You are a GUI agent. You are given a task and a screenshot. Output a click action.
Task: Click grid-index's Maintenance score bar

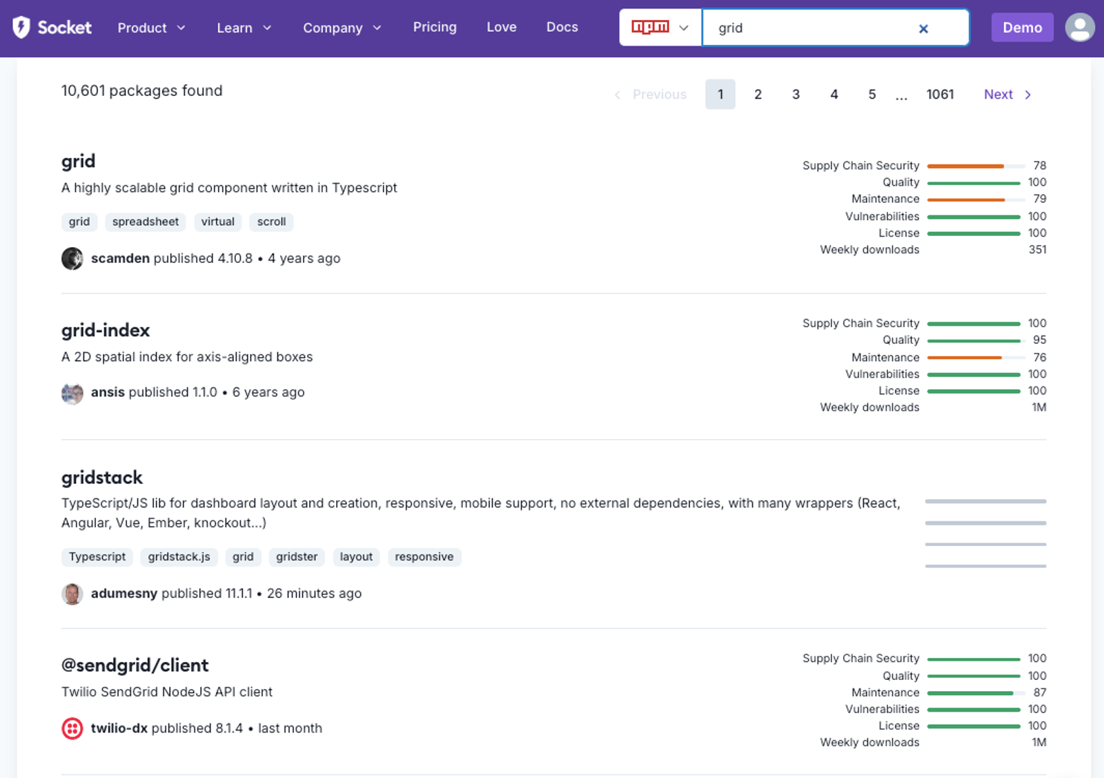tap(976, 358)
